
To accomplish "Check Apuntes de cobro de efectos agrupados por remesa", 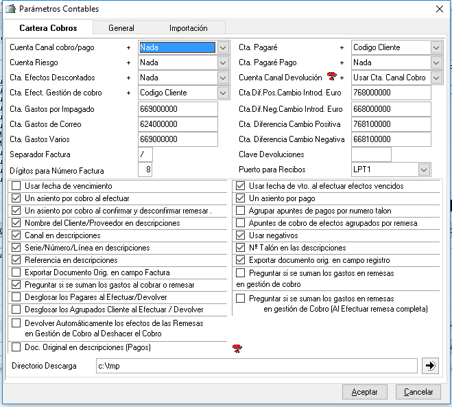I will [241, 223].
